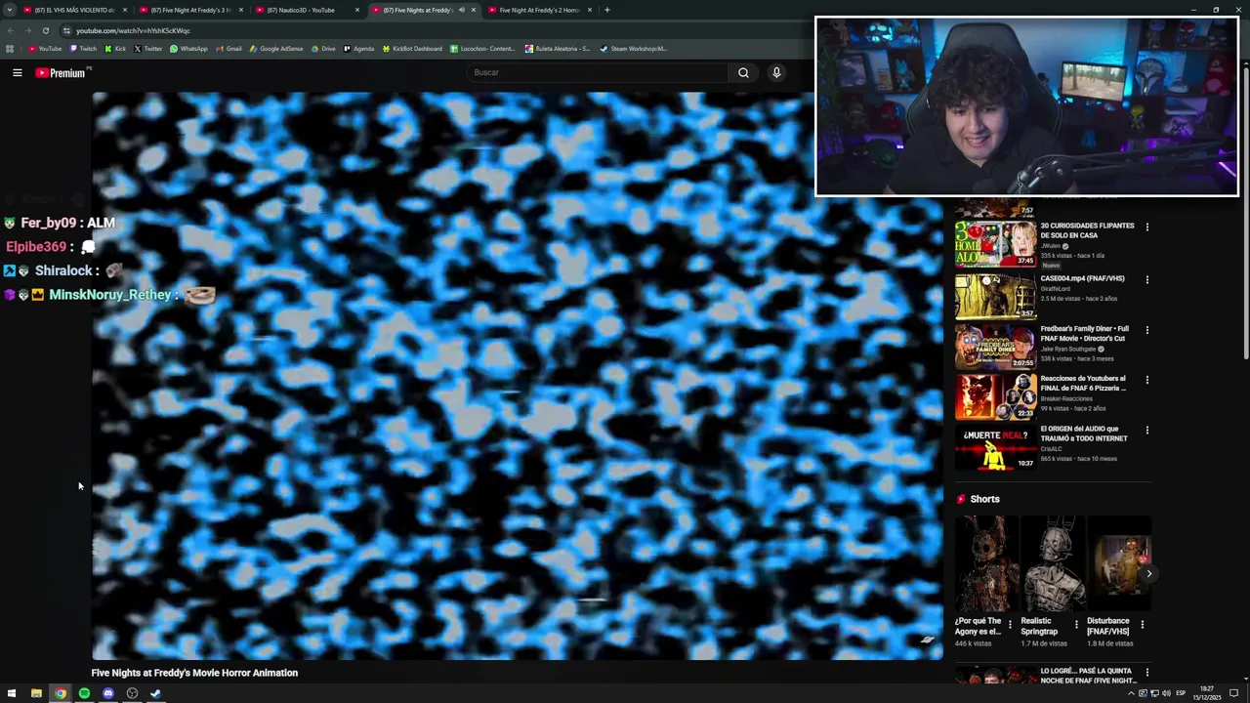Image resolution: width=1250 pixels, height=703 pixels.
Task: Open the YouTube bookmark
Action: click(45, 49)
